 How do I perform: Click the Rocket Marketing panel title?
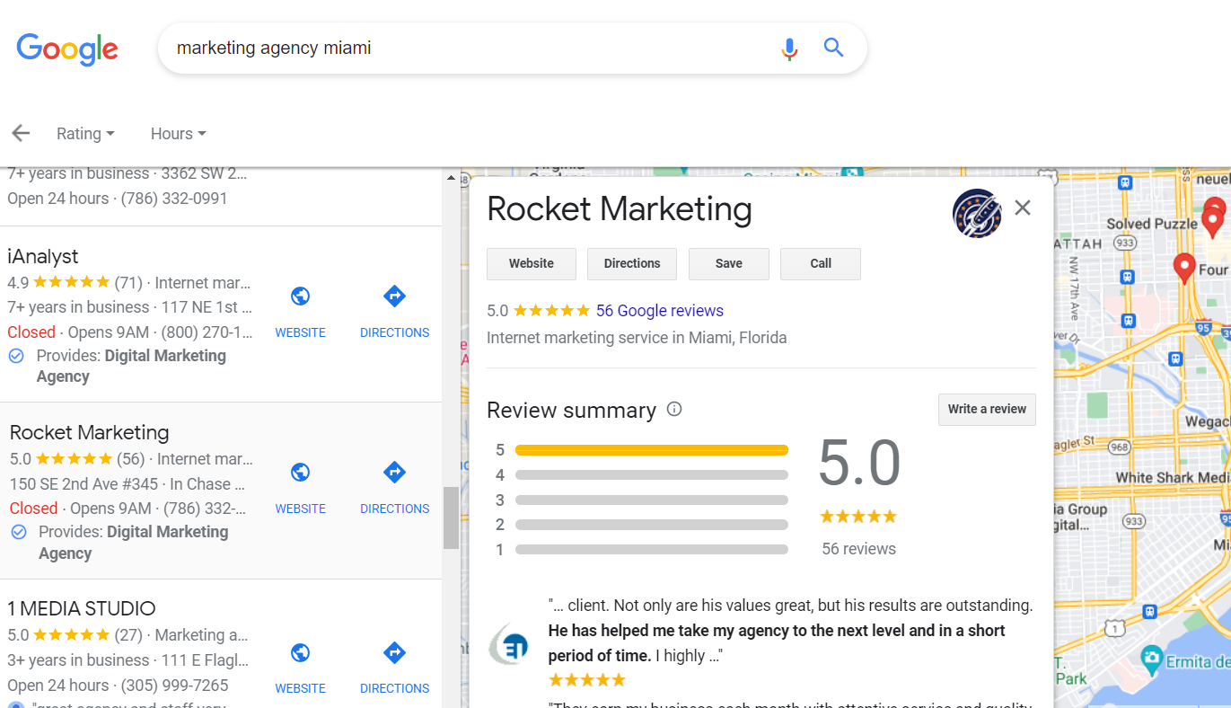620,209
